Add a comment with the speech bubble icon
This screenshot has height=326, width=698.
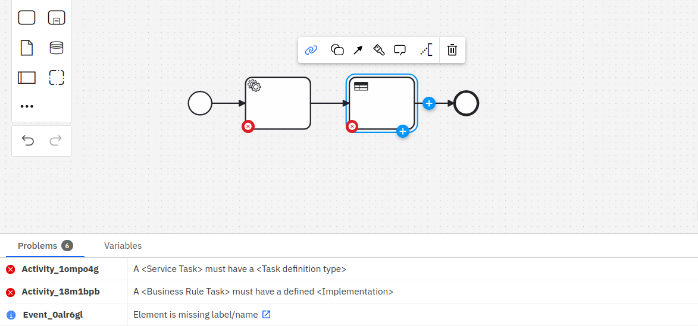[400, 50]
